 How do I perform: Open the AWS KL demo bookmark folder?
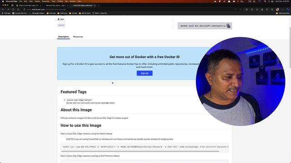pyautogui.click(x=85, y=13)
